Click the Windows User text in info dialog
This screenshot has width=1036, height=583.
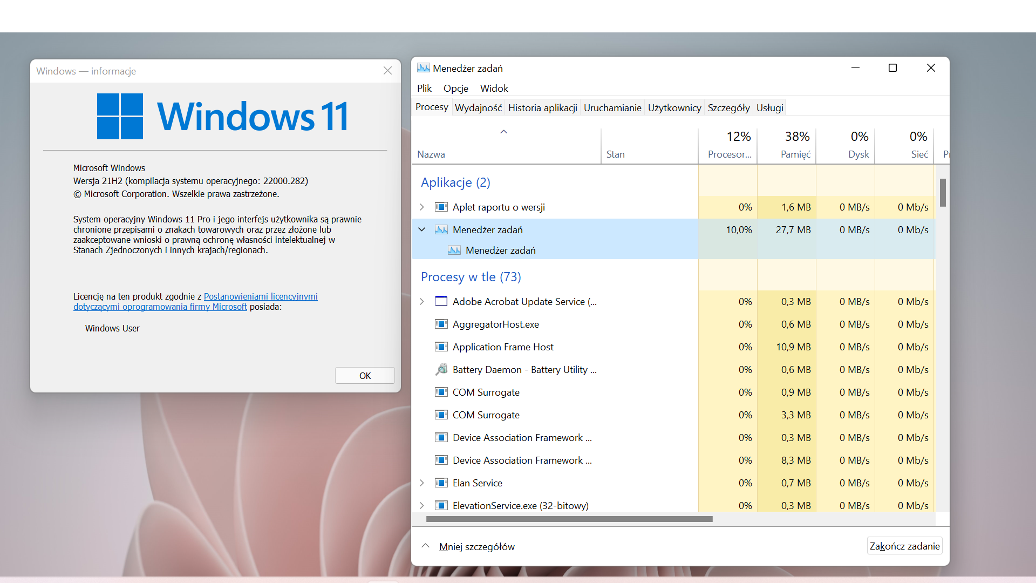click(112, 328)
